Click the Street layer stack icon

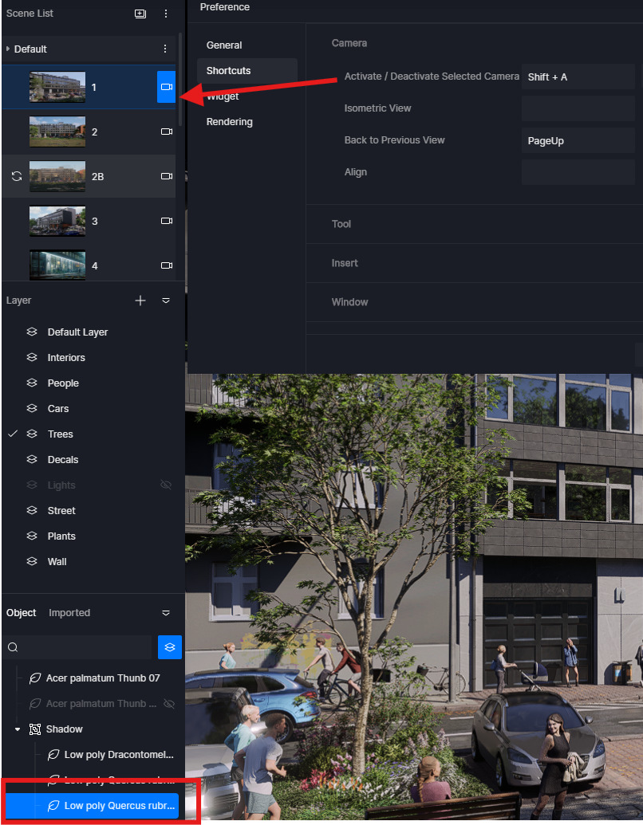click(x=32, y=510)
